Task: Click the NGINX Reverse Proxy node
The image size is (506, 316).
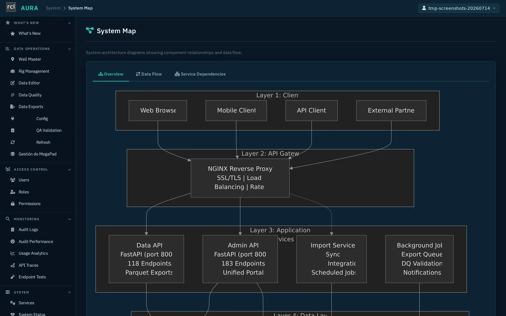Action: point(240,178)
